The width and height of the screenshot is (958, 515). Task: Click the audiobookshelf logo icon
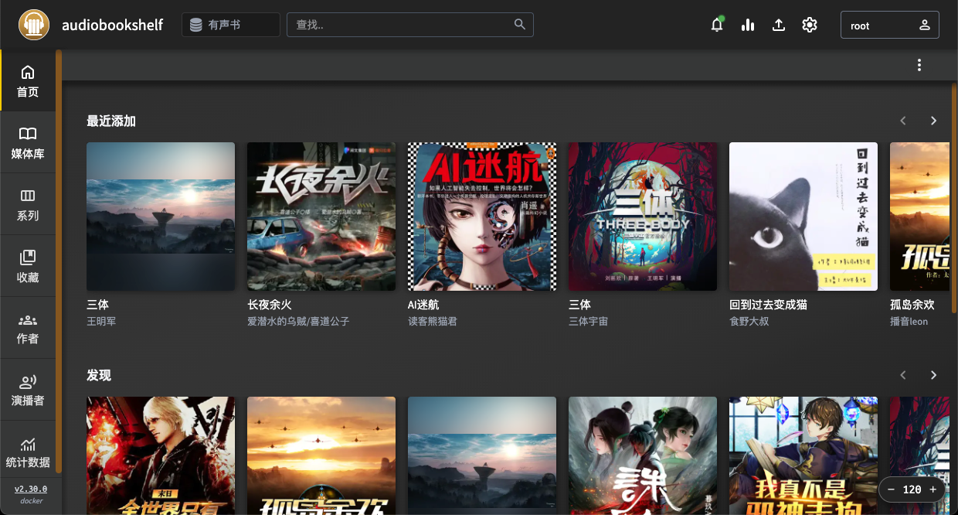34,25
